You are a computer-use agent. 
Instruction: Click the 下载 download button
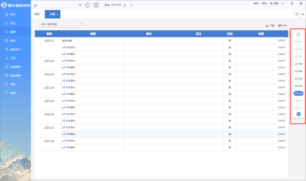pyautogui.click(x=270, y=25)
